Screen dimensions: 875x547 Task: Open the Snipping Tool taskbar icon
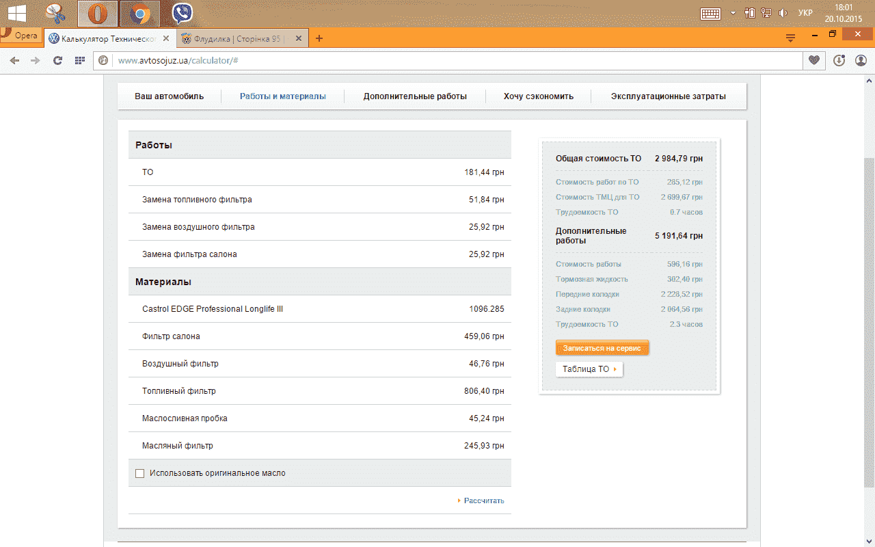click(56, 12)
